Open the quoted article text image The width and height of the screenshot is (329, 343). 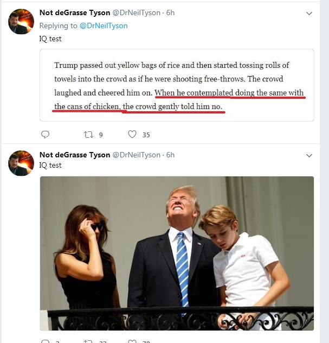pyautogui.click(x=177, y=85)
